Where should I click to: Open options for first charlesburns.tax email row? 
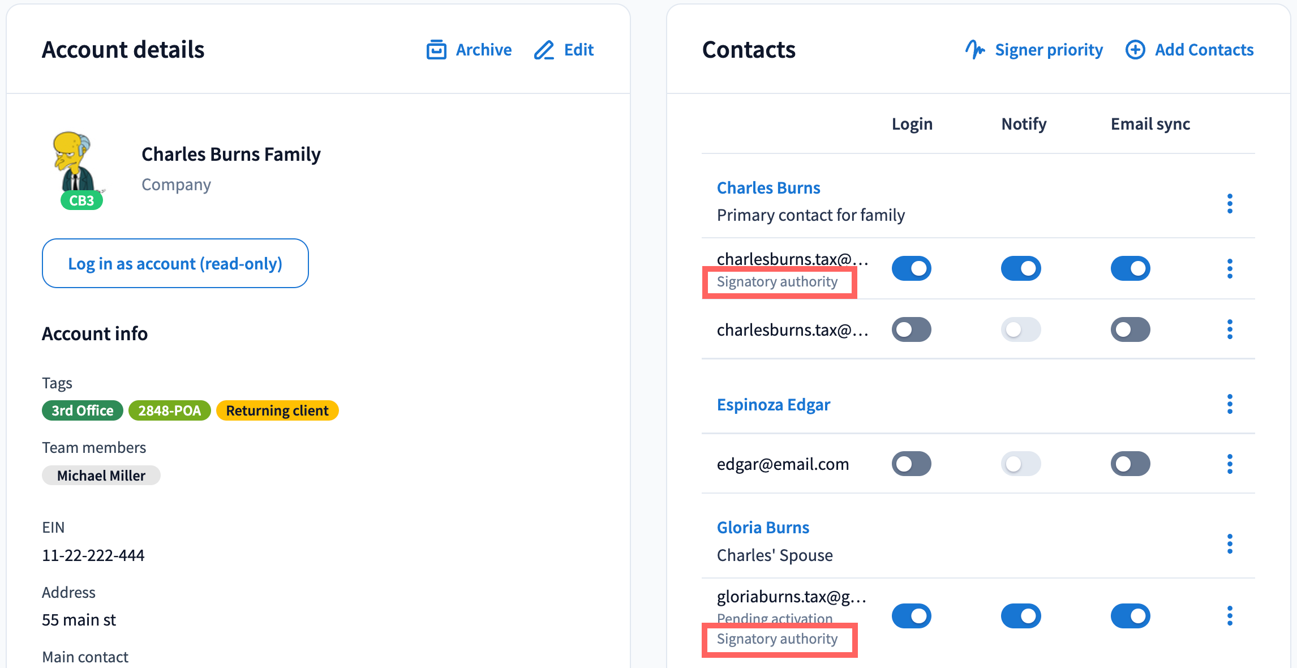coord(1230,268)
